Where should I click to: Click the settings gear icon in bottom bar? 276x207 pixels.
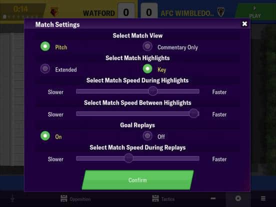[238, 198]
